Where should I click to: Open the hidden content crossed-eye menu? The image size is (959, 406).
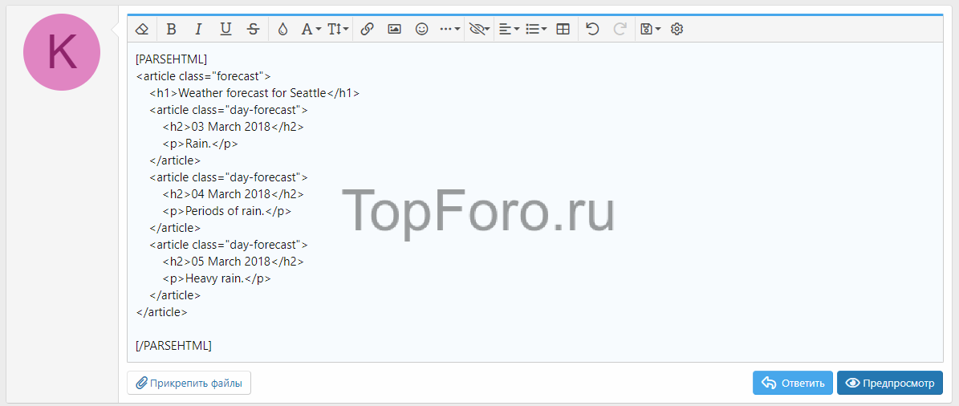coord(479,29)
